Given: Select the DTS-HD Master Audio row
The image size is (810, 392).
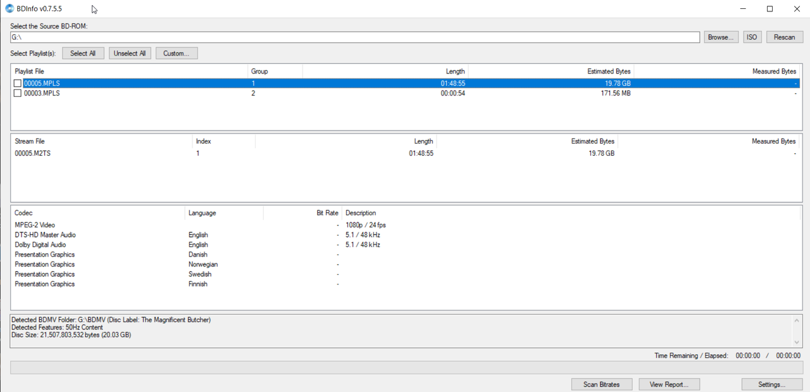Looking at the screenshot, I should [405, 235].
